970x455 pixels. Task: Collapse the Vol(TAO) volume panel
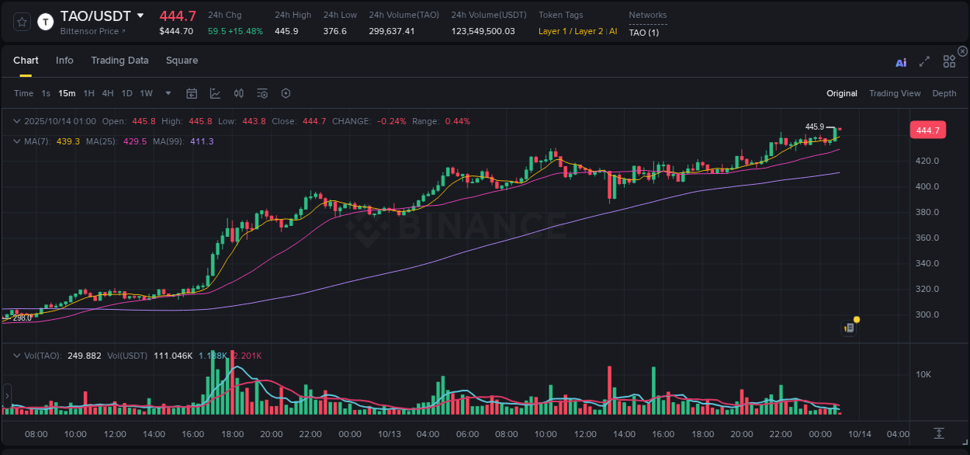click(x=17, y=355)
